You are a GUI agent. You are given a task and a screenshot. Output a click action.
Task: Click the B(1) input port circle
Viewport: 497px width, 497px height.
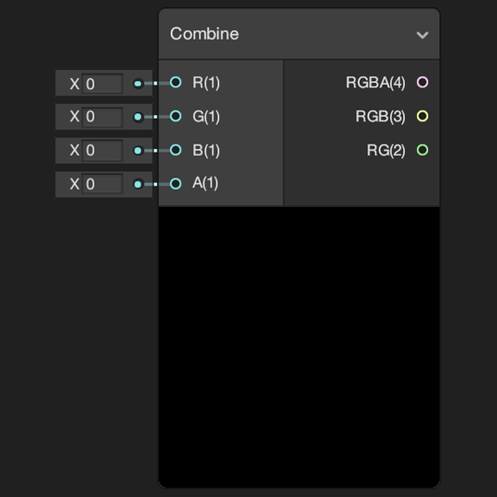pos(176,150)
